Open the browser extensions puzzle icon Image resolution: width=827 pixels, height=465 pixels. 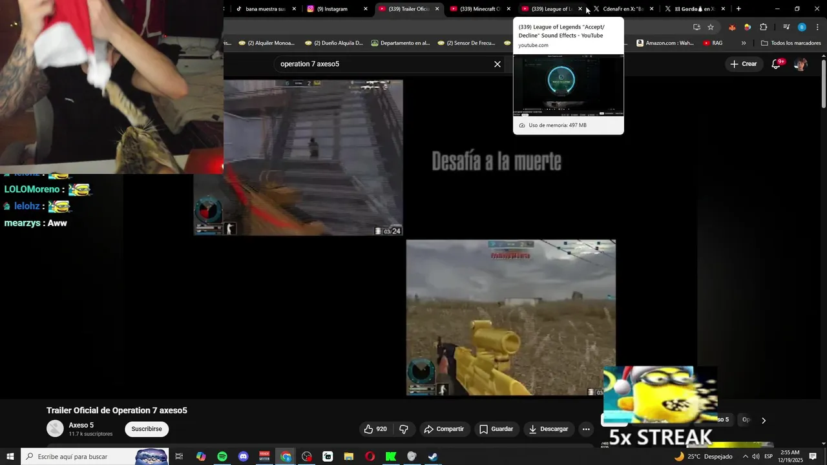(764, 27)
